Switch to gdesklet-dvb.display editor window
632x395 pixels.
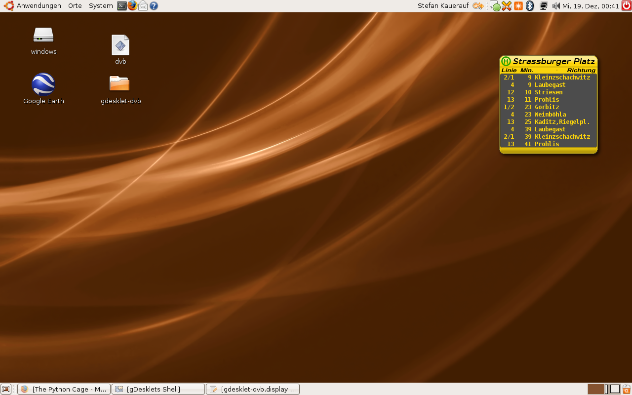(252, 389)
